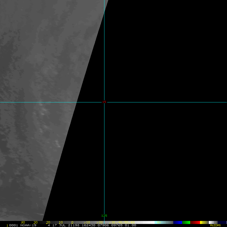227x227 pixels.
Task: Click the 20 mark on temperature scale
Action: (x=48, y=222)
